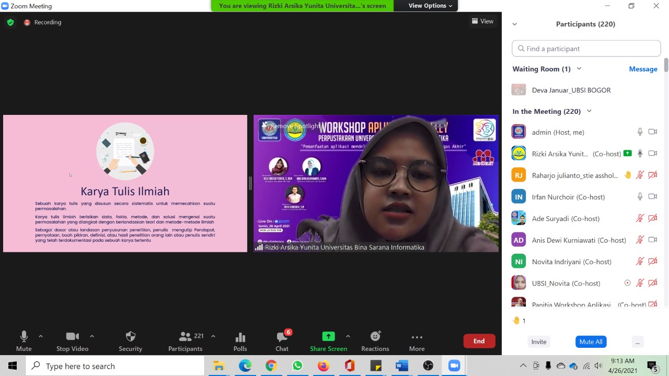Click Irfan Nurchoir video camera icon
The height and width of the screenshot is (376, 669).
coord(652,197)
